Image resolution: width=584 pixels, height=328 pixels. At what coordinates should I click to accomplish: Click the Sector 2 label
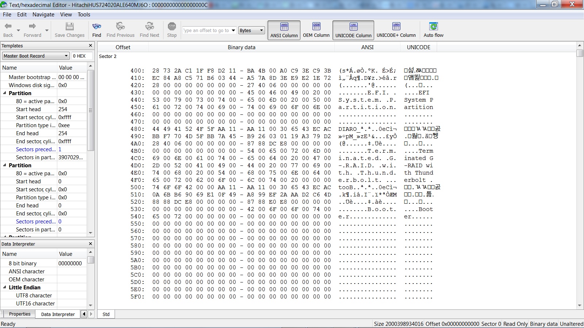tap(108, 56)
